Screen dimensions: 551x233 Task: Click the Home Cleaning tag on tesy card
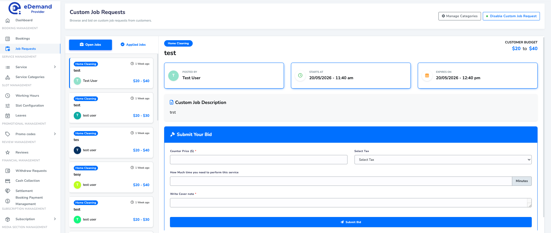coord(86,168)
